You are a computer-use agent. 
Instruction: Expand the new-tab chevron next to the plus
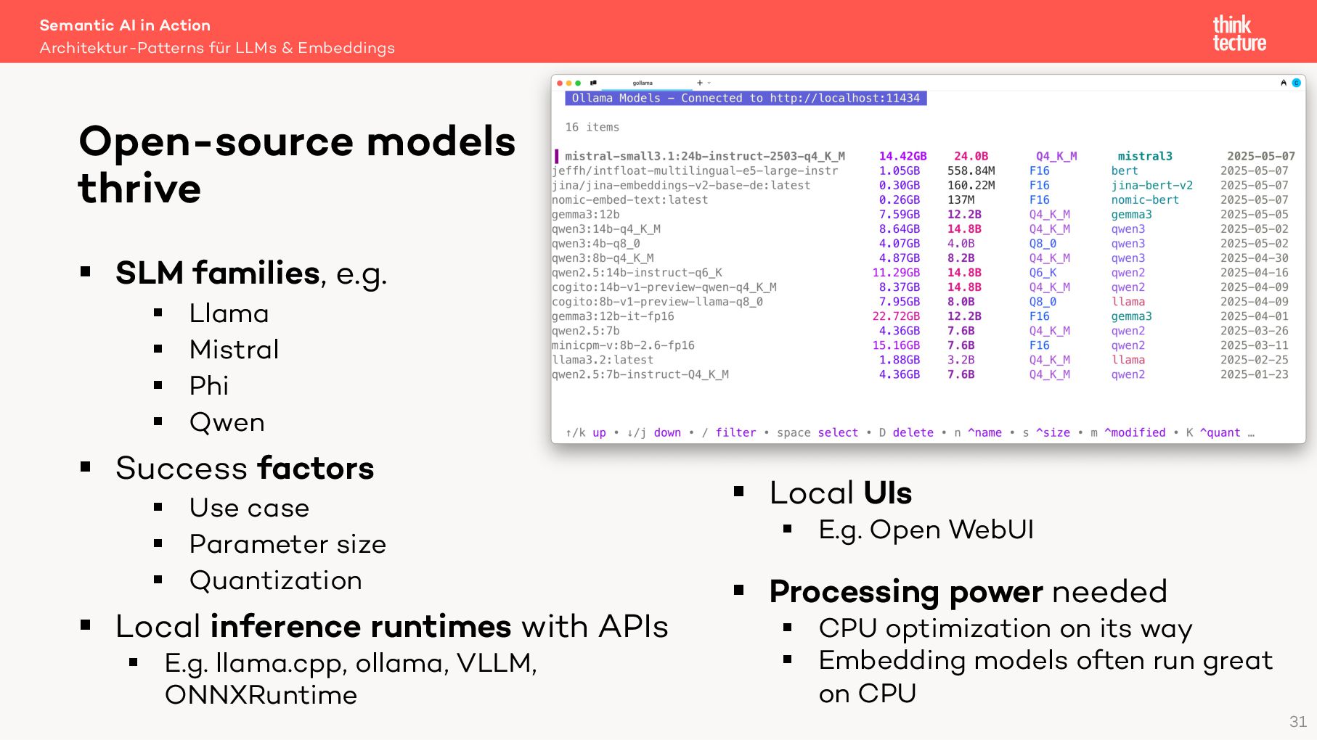click(709, 83)
